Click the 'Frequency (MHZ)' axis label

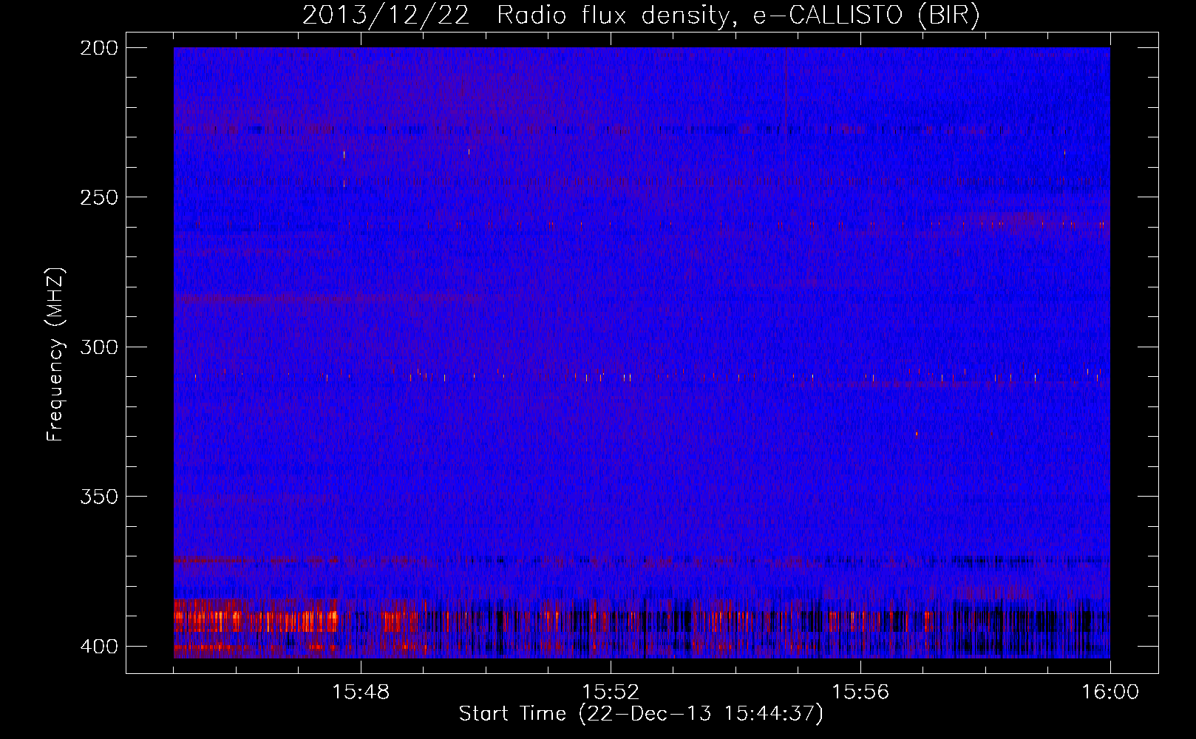[55, 354]
